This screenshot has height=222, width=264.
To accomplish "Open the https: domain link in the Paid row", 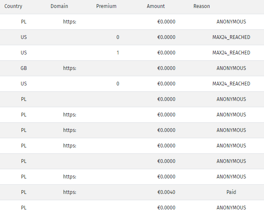I will point(70,192).
